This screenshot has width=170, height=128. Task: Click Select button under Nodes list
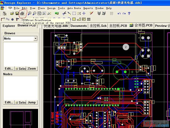(x=21, y=102)
